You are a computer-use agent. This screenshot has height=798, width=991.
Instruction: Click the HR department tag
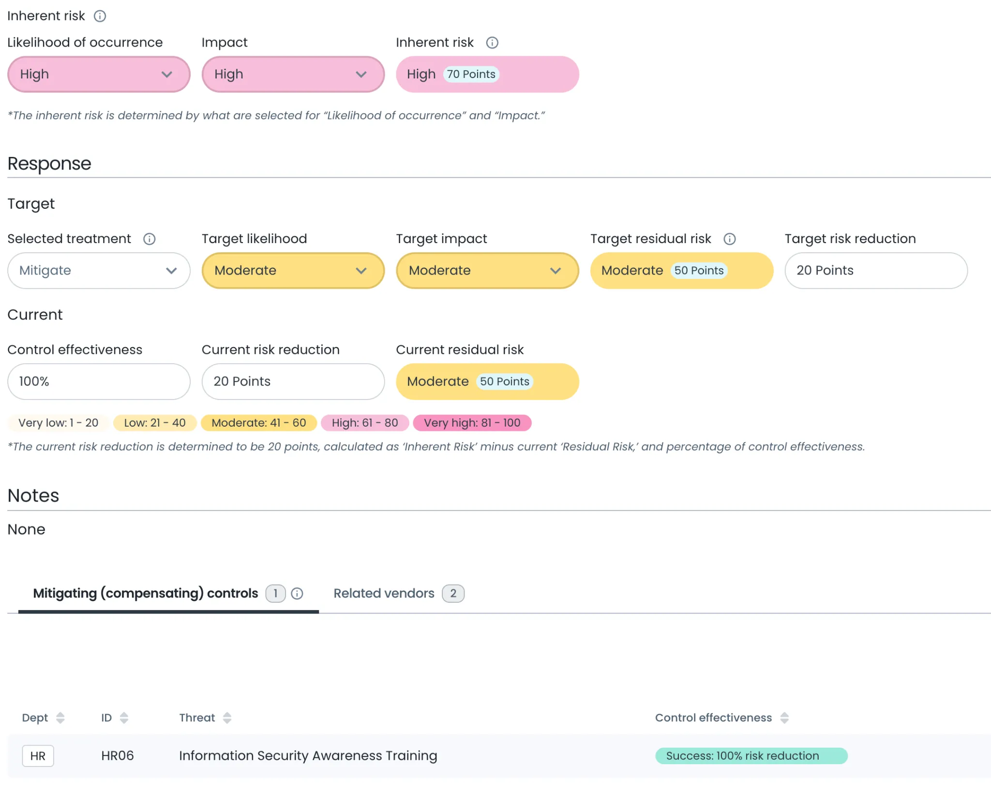point(38,756)
